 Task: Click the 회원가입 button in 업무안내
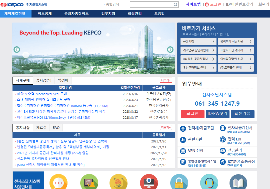[x=242, y=114]
